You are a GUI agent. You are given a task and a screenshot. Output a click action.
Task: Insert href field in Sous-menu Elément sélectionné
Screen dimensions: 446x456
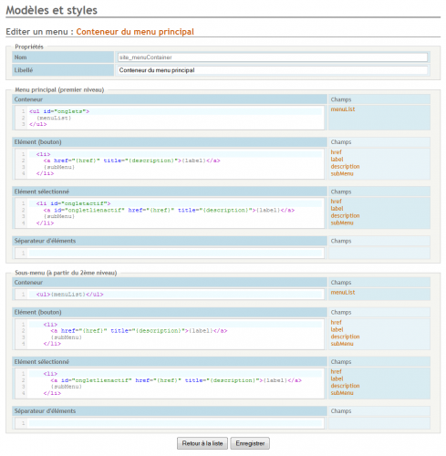click(336, 371)
